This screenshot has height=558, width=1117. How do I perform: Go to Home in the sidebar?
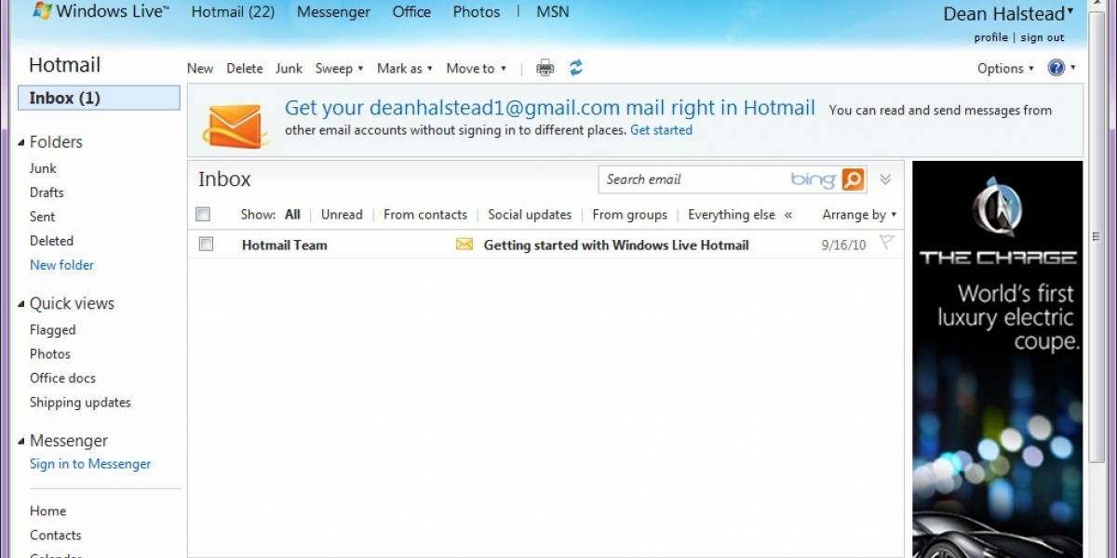(x=47, y=511)
